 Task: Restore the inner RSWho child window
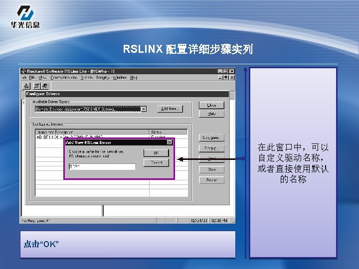(x=226, y=78)
